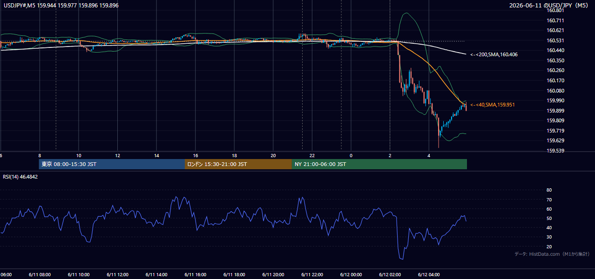This screenshot has height=279, width=595.
Task: Click the 6/11 18:00 date label
Action: click(234, 275)
